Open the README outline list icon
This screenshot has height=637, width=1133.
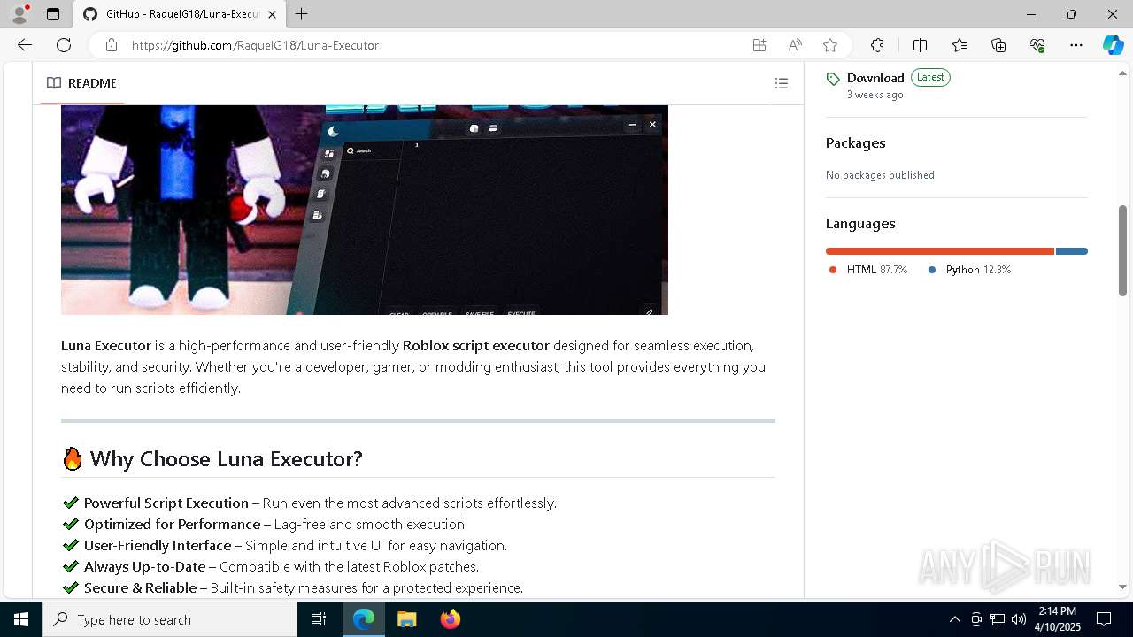point(782,83)
